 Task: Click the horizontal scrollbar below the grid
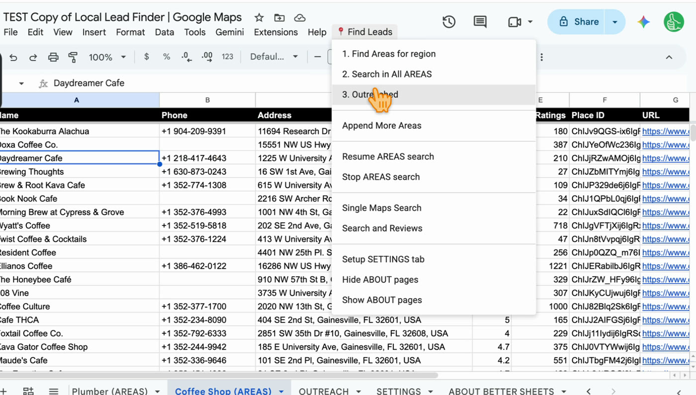click(x=219, y=375)
